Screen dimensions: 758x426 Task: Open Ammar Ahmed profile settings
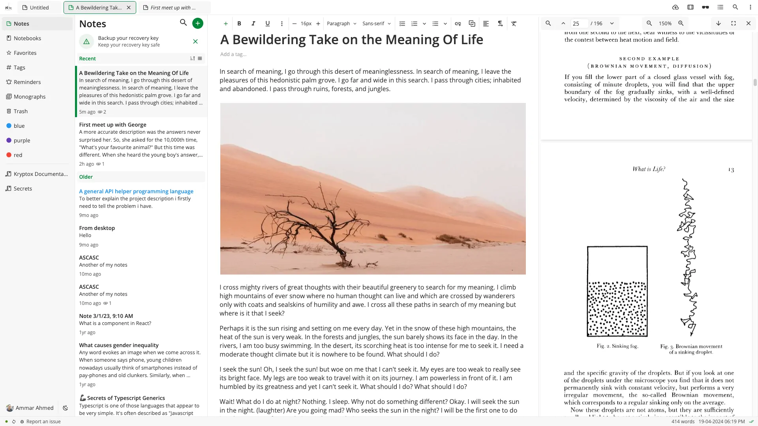(30, 408)
